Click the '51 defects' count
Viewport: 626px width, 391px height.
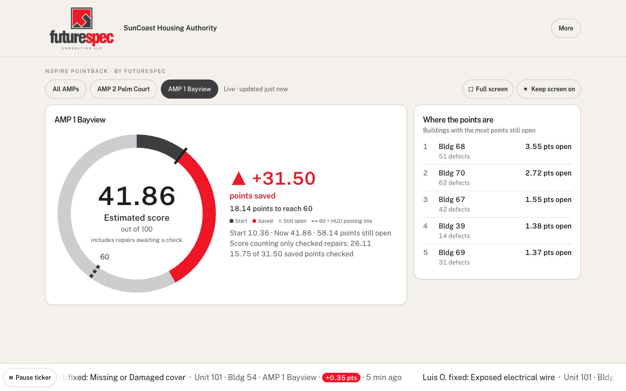click(x=454, y=156)
